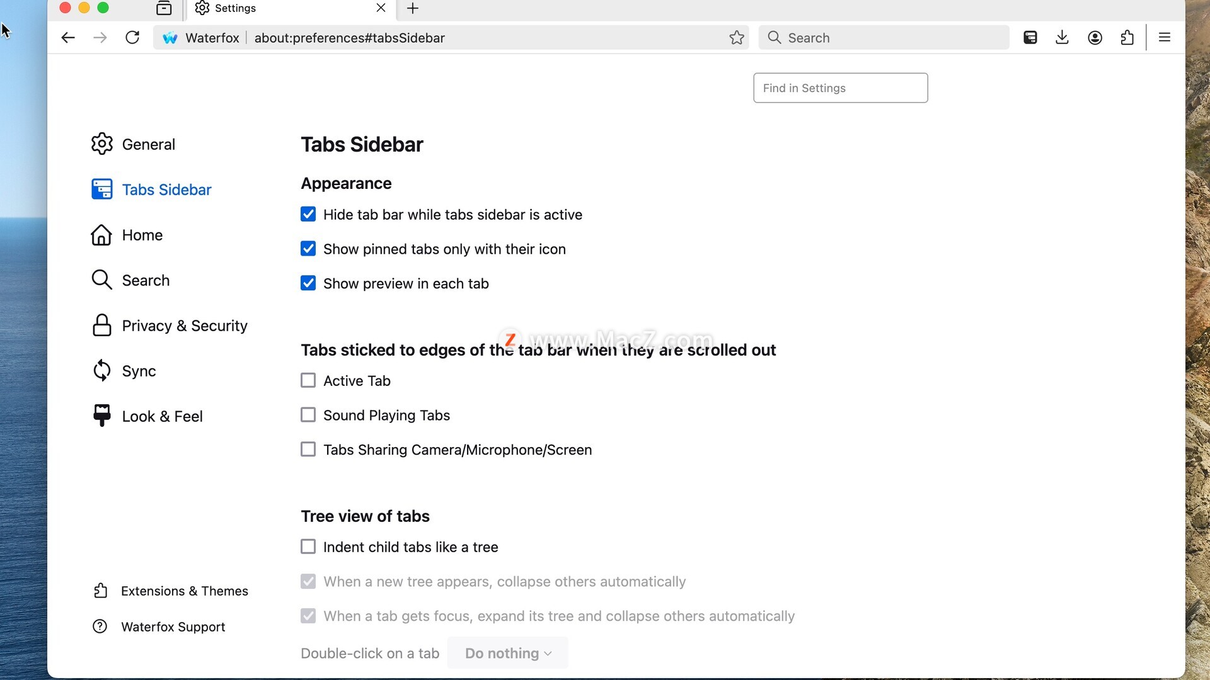The height and width of the screenshot is (680, 1210).
Task: Open the account profile icon
Action: coord(1095,38)
